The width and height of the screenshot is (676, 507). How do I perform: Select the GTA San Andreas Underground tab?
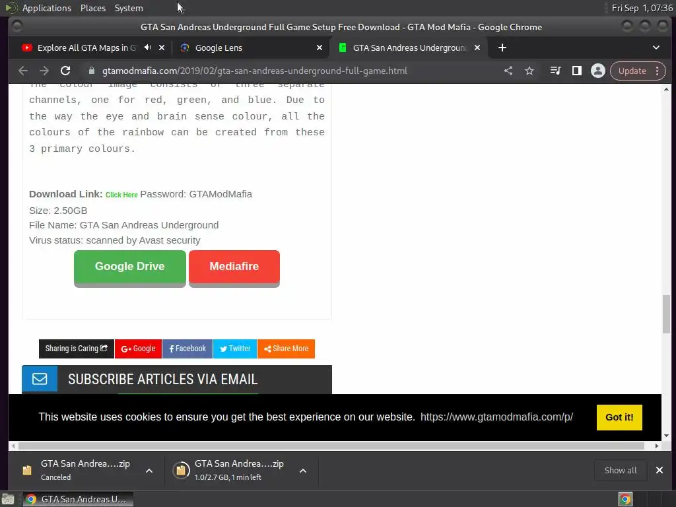pyautogui.click(x=409, y=48)
